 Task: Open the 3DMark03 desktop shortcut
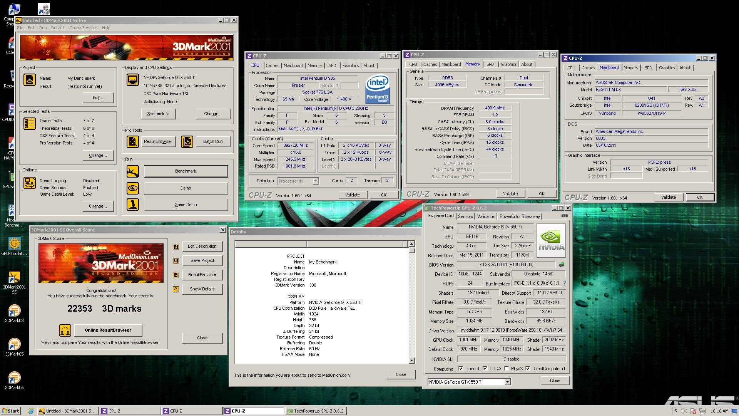click(14, 314)
